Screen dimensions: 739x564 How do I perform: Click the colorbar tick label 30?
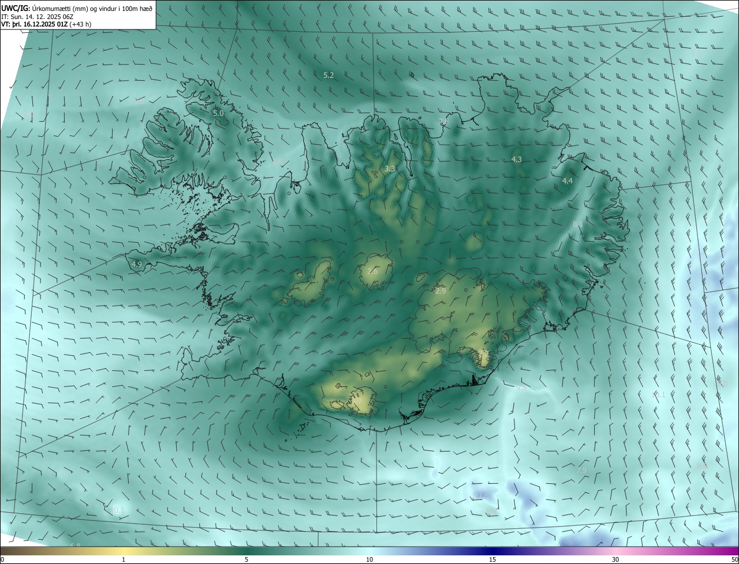615,560
